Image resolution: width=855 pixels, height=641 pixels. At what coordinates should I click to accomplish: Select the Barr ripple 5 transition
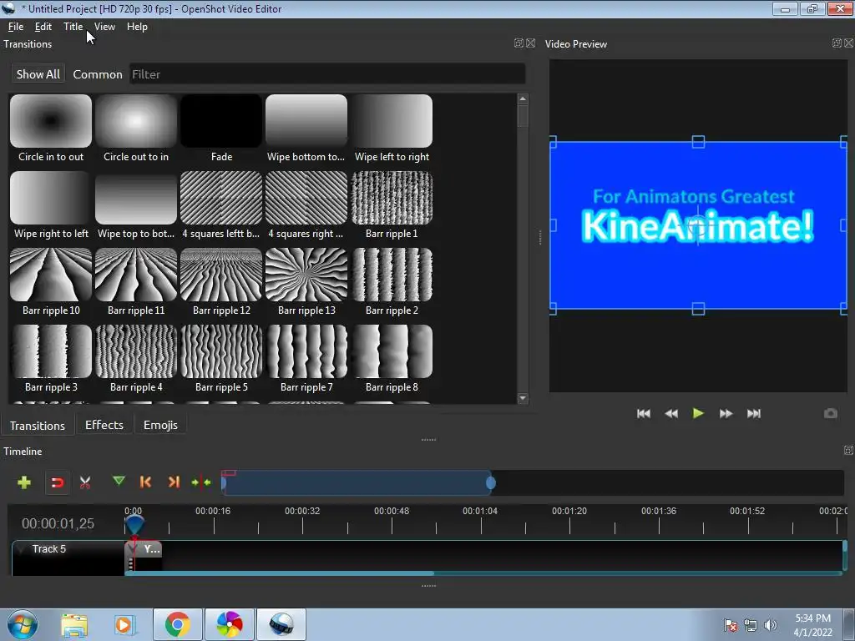point(221,359)
